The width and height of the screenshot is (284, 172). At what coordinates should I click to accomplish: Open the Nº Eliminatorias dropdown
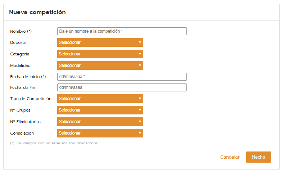(x=100, y=122)
